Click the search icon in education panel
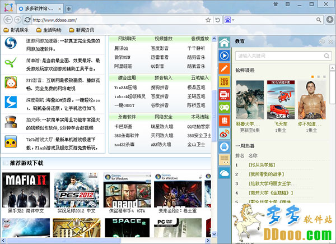Image resolution: width=336 pixels, height=244 pixels. coord(326,56)
